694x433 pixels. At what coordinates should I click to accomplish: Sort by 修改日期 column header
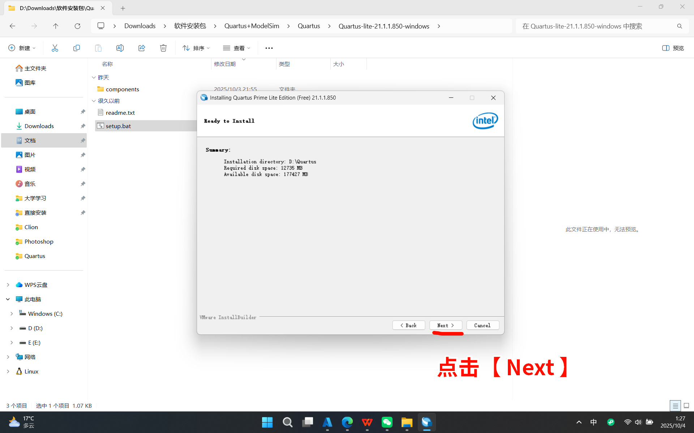pos(225,64)
